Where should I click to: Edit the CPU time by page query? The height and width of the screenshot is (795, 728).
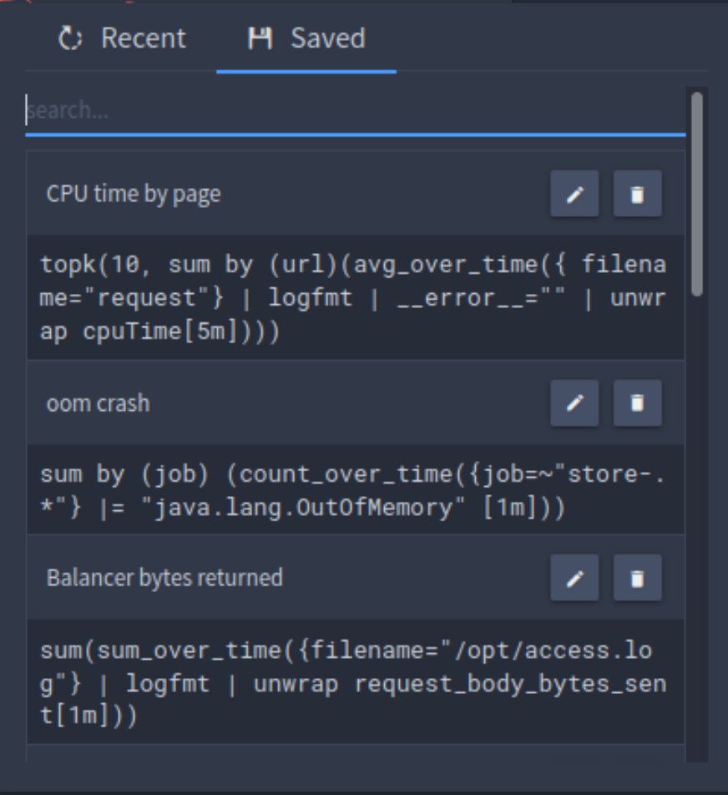click(574, 194)
